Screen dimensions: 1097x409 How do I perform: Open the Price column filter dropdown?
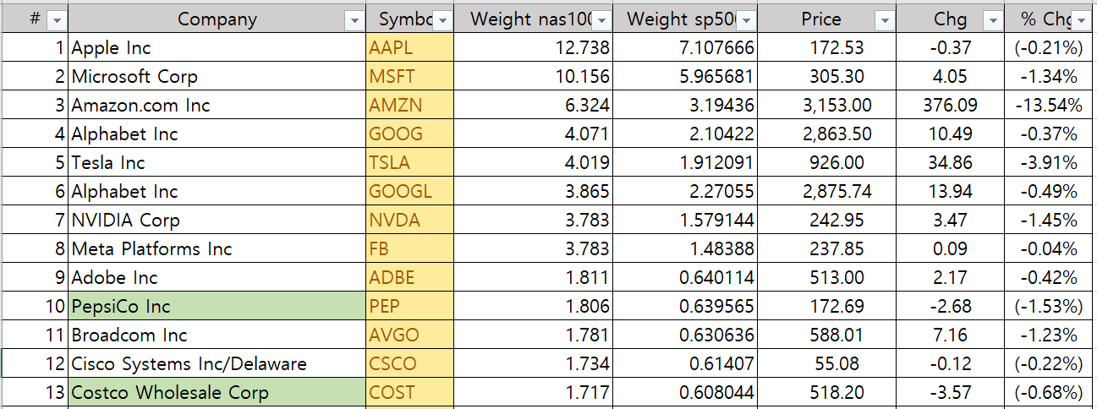885,20
